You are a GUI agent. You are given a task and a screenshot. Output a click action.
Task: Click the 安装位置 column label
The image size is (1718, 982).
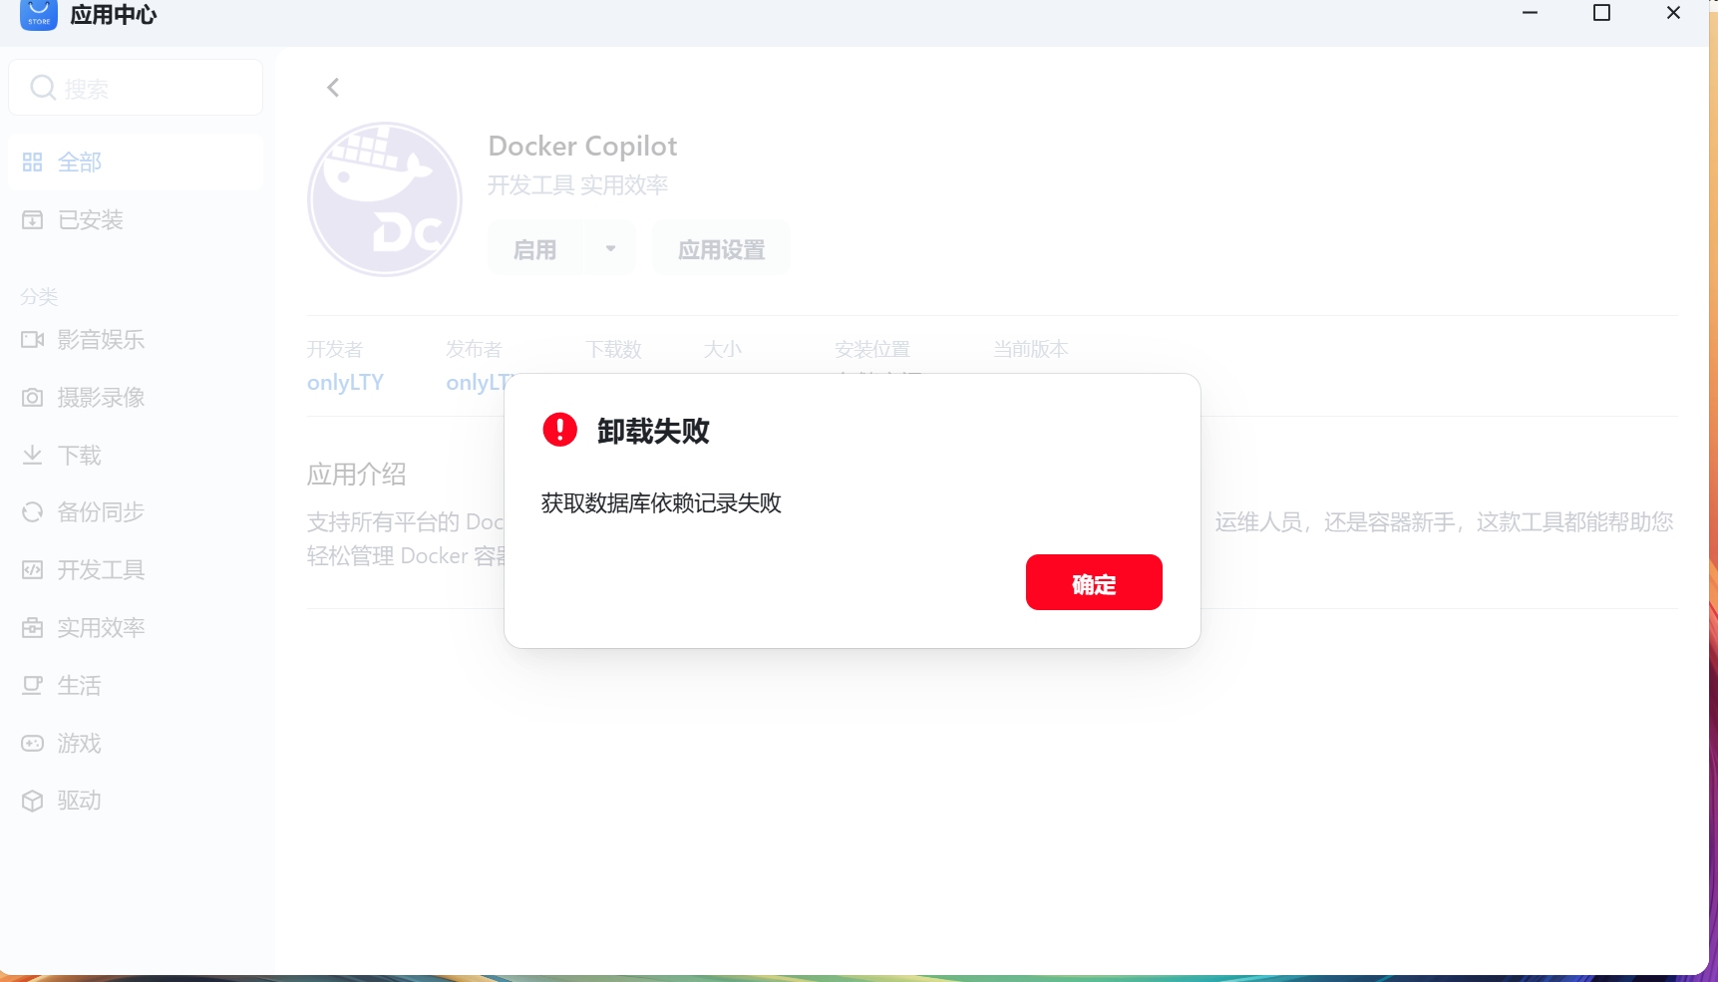872,349
